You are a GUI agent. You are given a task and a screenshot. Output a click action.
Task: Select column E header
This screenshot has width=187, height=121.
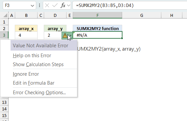pos(69,15)
